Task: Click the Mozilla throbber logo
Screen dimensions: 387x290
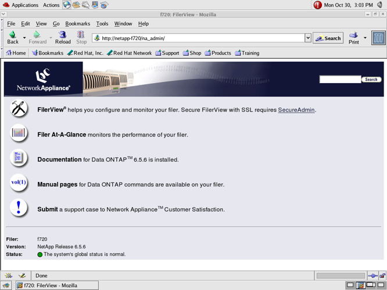Action: [378, 38]
